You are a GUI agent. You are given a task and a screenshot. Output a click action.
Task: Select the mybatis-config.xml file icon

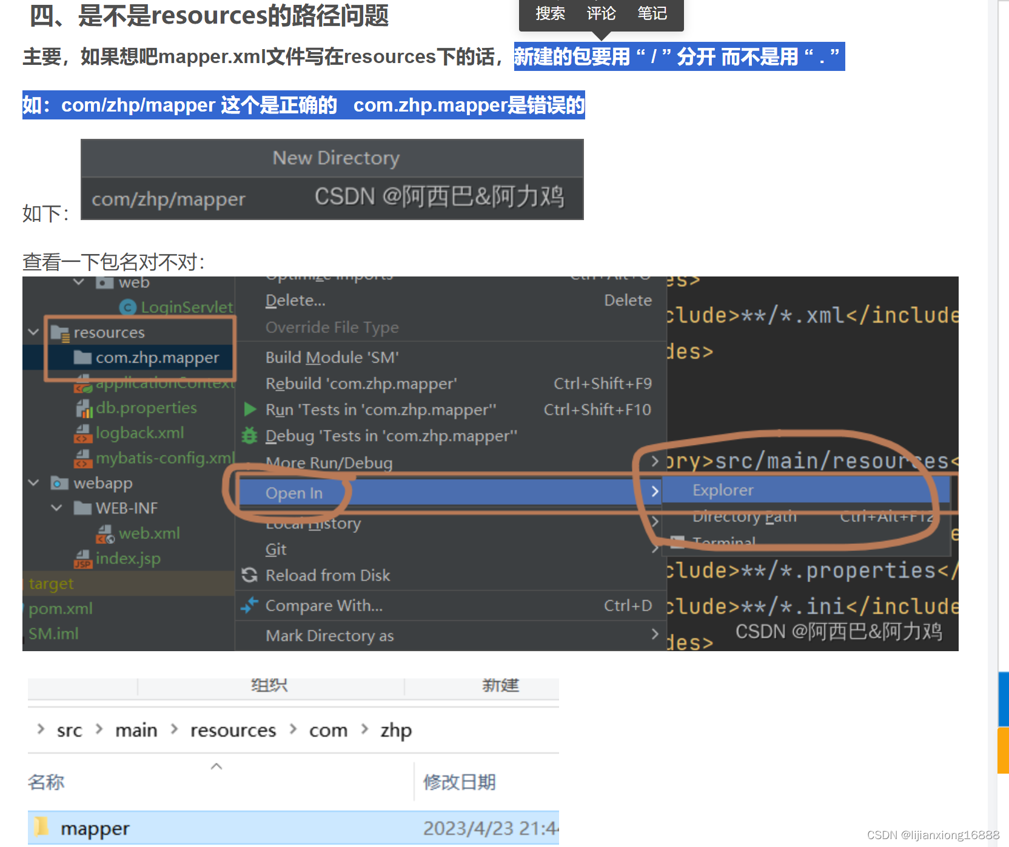coord(84,458)
